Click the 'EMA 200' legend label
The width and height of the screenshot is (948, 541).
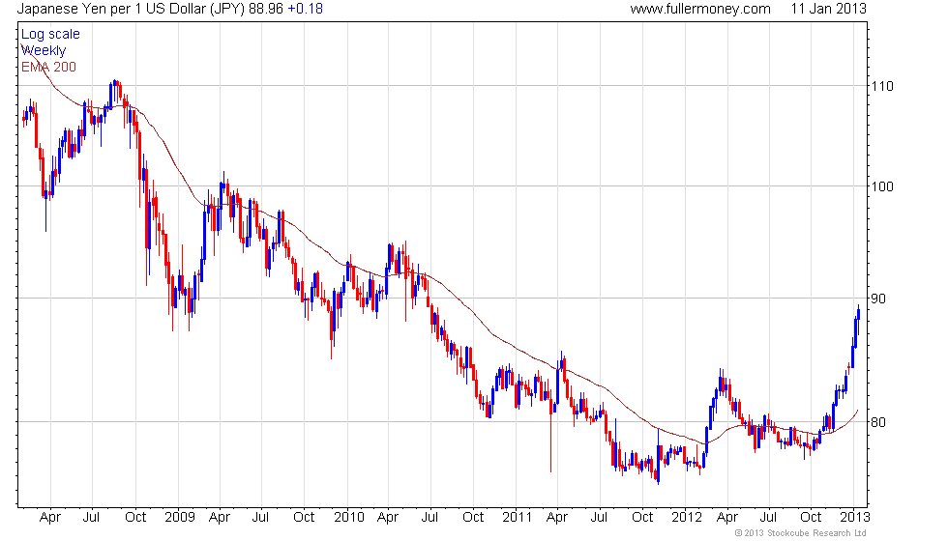pyautogui.click(x=49, y=67)
